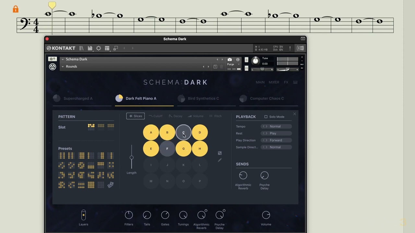
Task: Change the Tempo value selector set to Normal
Action: pos(276,127)
